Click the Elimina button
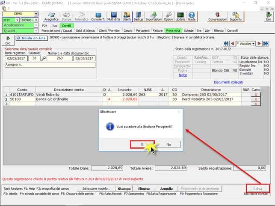This screenshot has width=275, height=206. (x=144, y=188)
